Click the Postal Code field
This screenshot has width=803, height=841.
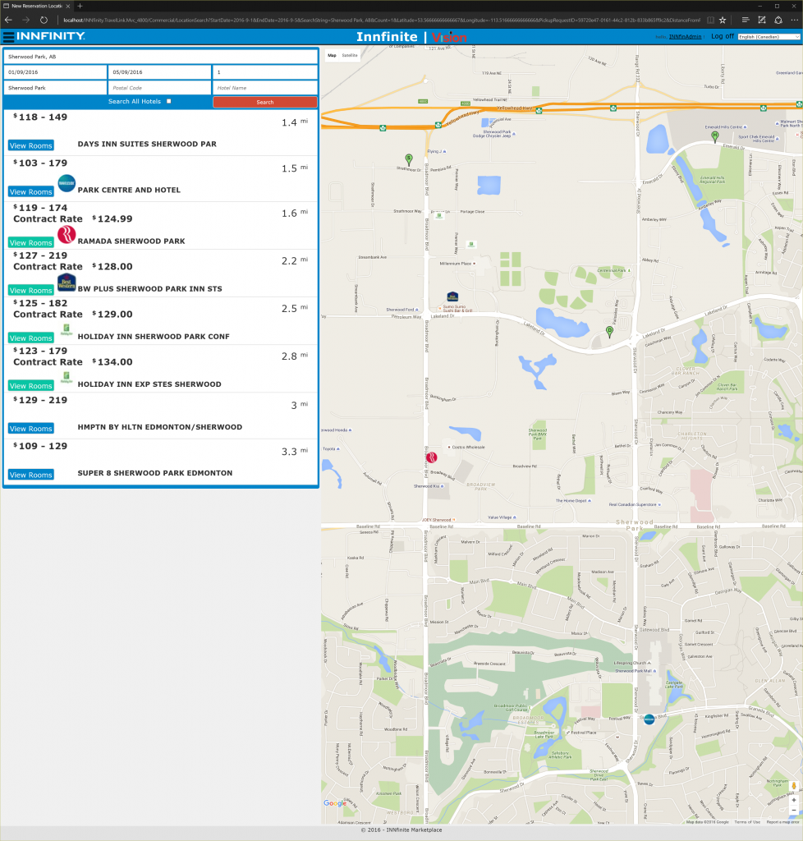tap(160, 87)
